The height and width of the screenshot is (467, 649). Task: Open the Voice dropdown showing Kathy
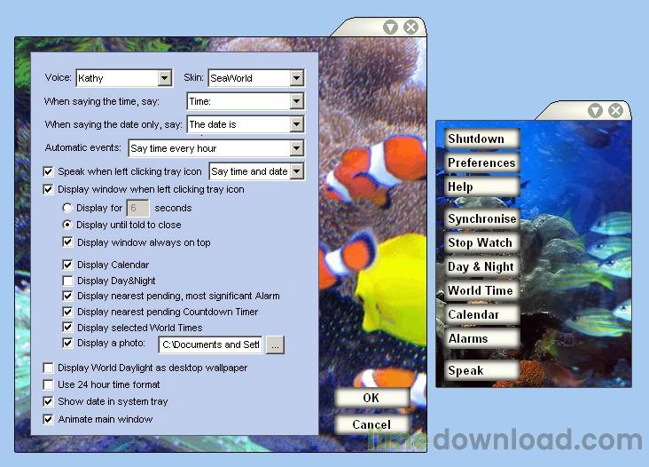[x=124, y=78]
